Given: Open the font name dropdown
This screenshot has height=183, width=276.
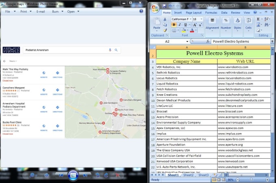Looking at the screenshot, I should (x=190, y=19).
